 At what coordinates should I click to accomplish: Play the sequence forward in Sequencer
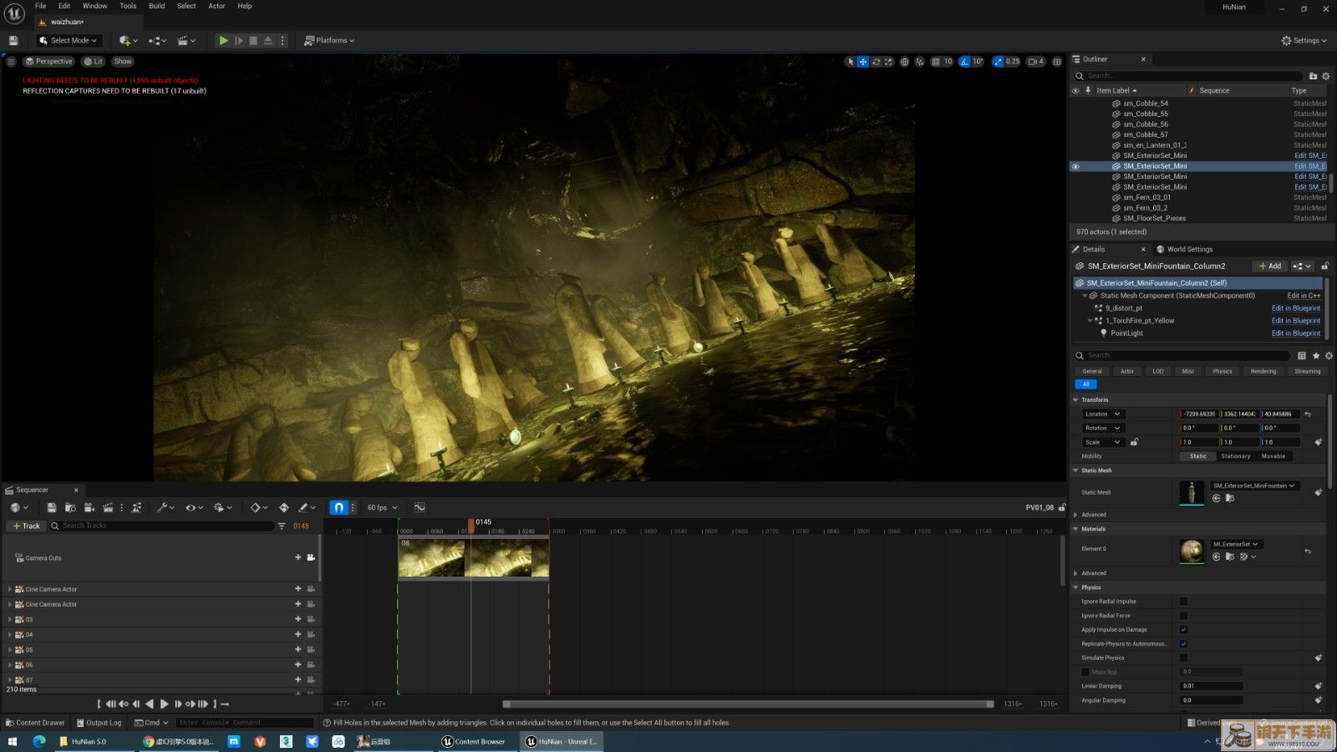(165, 704)
